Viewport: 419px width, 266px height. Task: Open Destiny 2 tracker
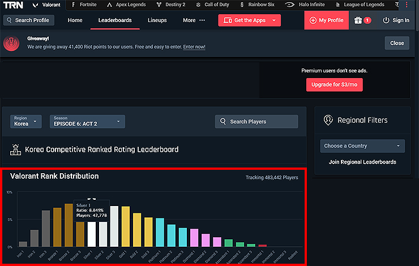[x=171, y=5]
